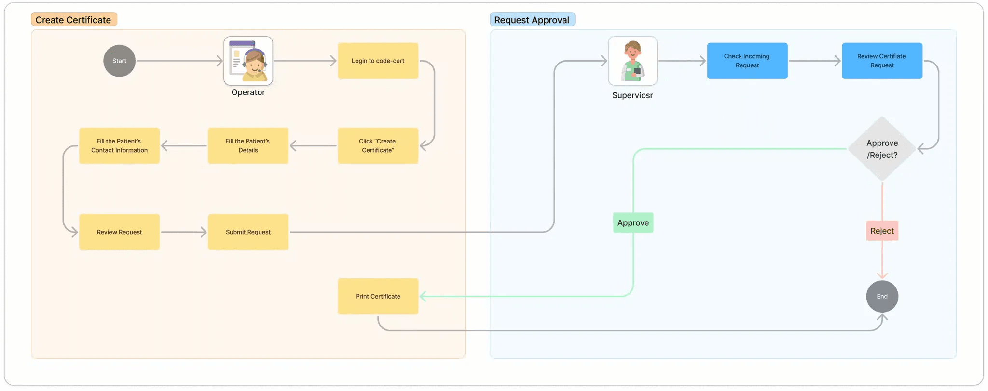This screenshot has width=988, height=391.
Task: Click the gray End circle node
Action: tap(882, 296)
